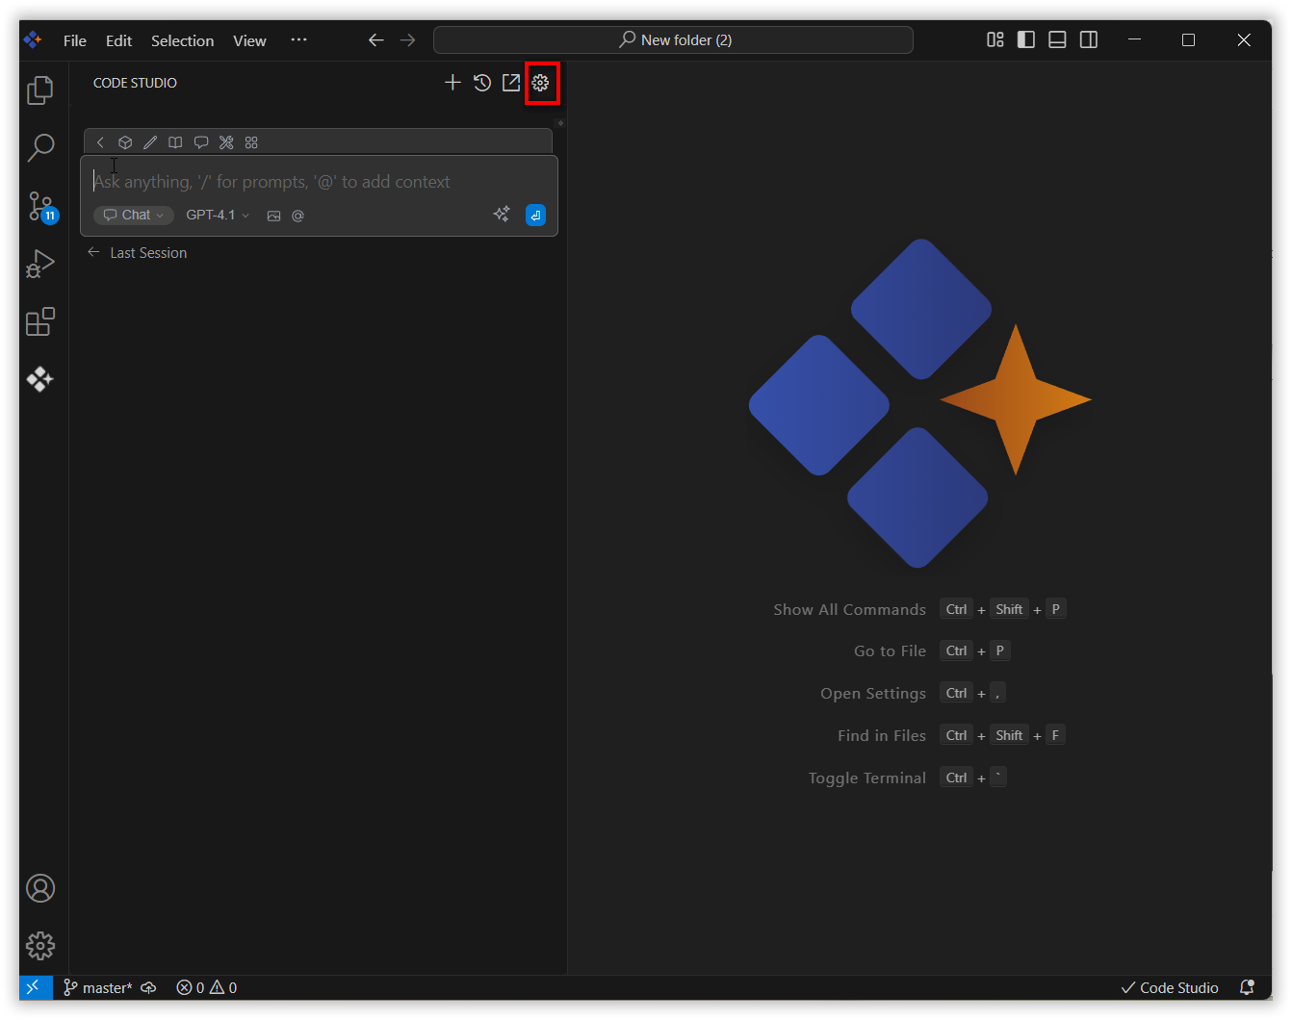Add context with the @ icon
The width and height of the screenshot is (1292, 1020).
pyautogui.click(x=298, y=216)
